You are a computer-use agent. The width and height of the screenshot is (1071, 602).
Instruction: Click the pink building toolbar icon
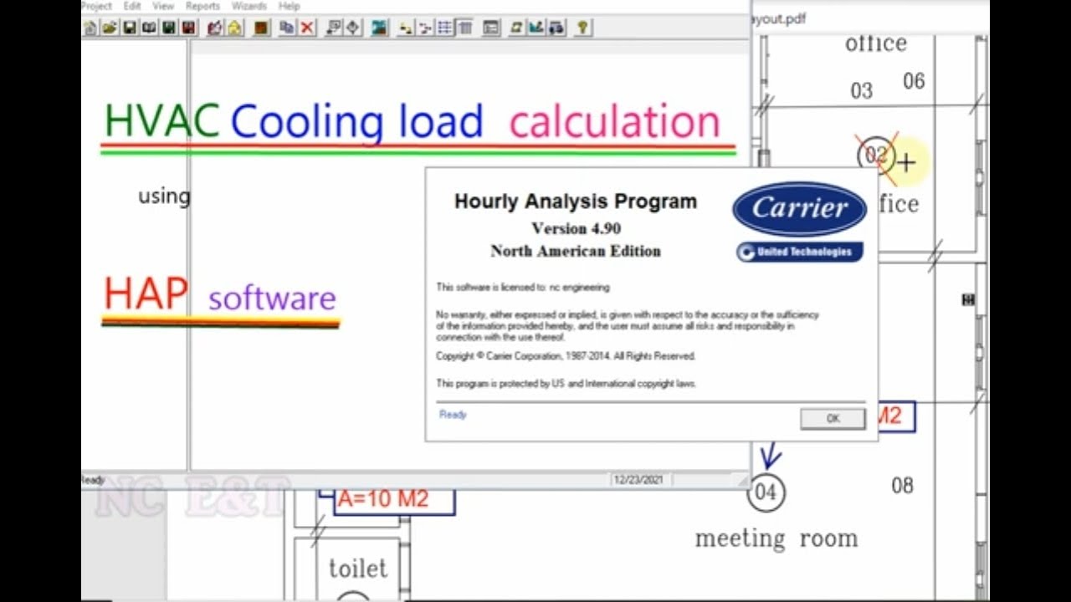[x=214, y=28]
